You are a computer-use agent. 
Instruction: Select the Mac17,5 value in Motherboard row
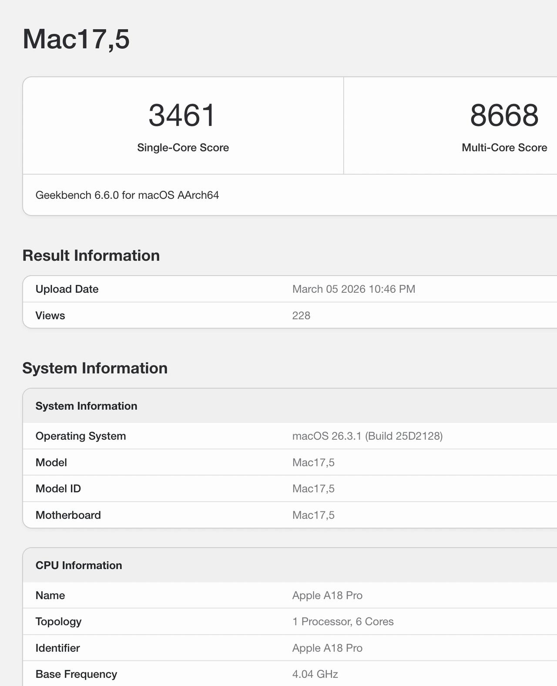[313, 515]
